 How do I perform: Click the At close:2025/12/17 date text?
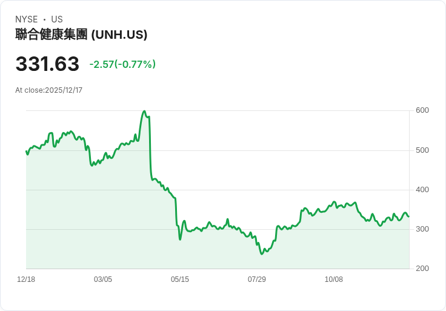pyautogui.click(x=49, y=90)
